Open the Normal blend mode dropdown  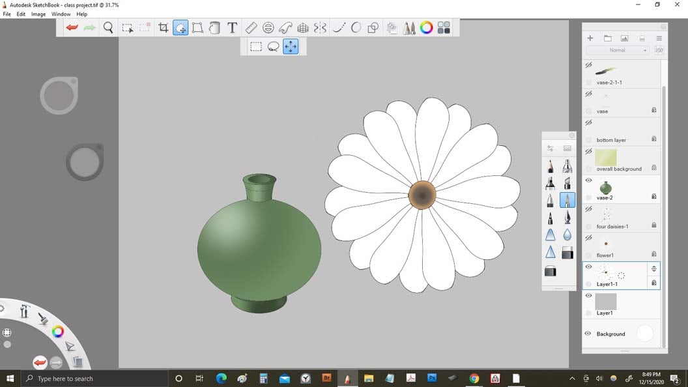618,50
